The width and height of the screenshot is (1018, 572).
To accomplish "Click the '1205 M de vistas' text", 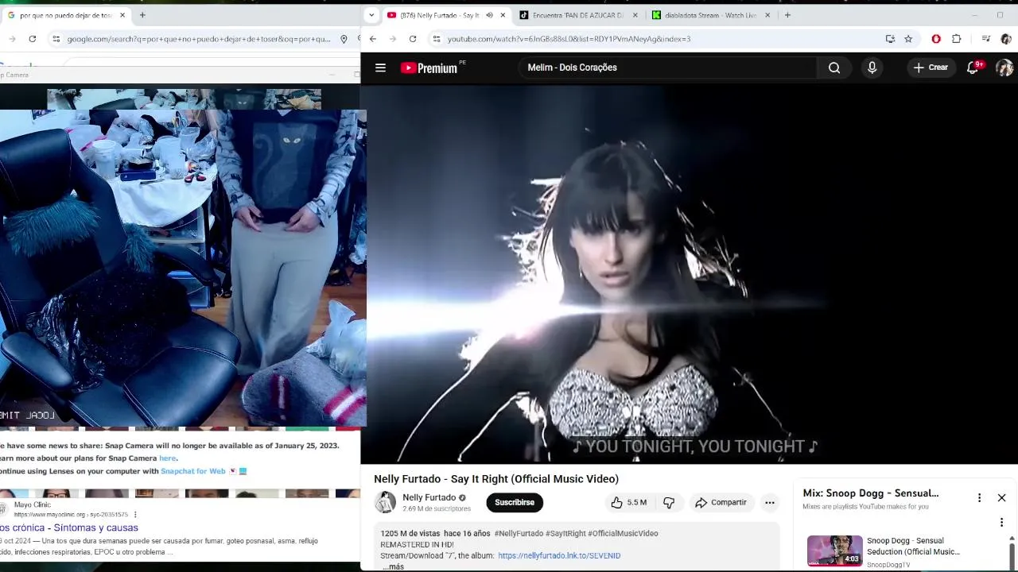I will coord(410,533).
